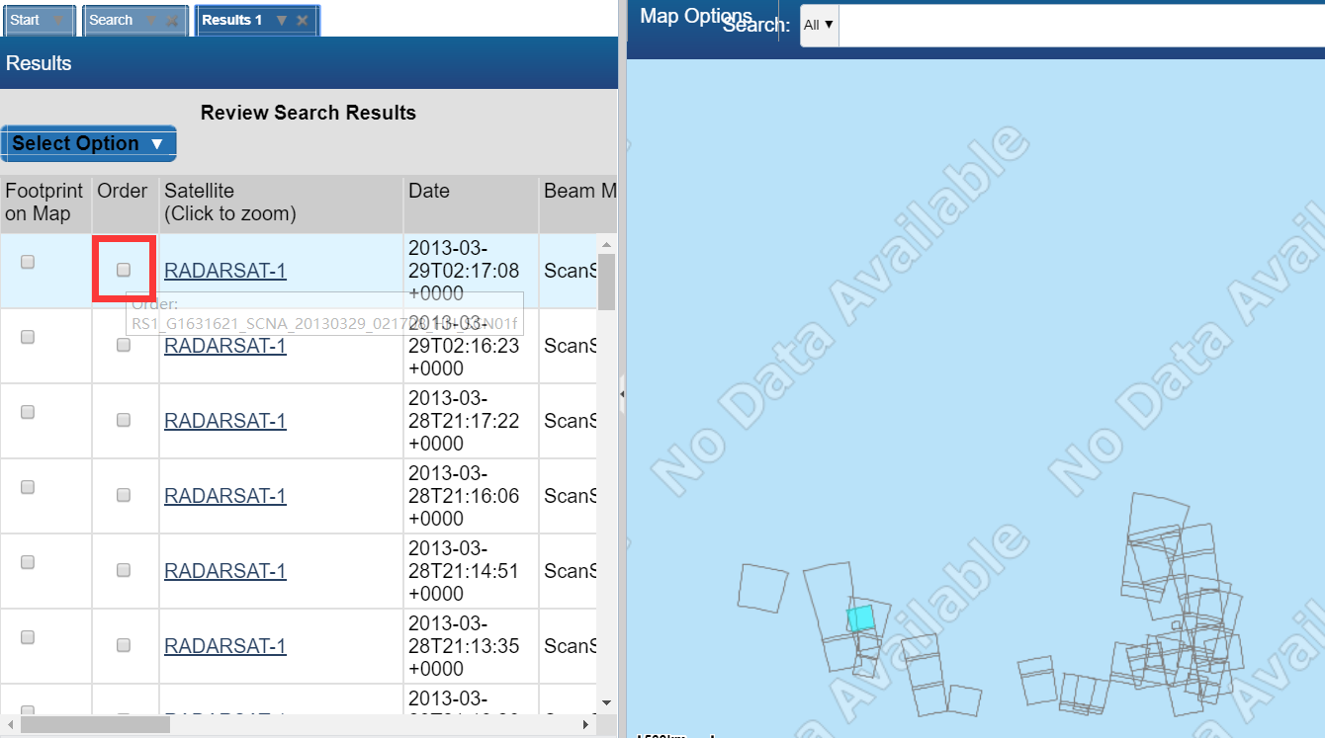Zoom to RADARSAT-1 scene dated 2013-03-29T02:17:08
The image size is (1325, 738).
[225, 271]
